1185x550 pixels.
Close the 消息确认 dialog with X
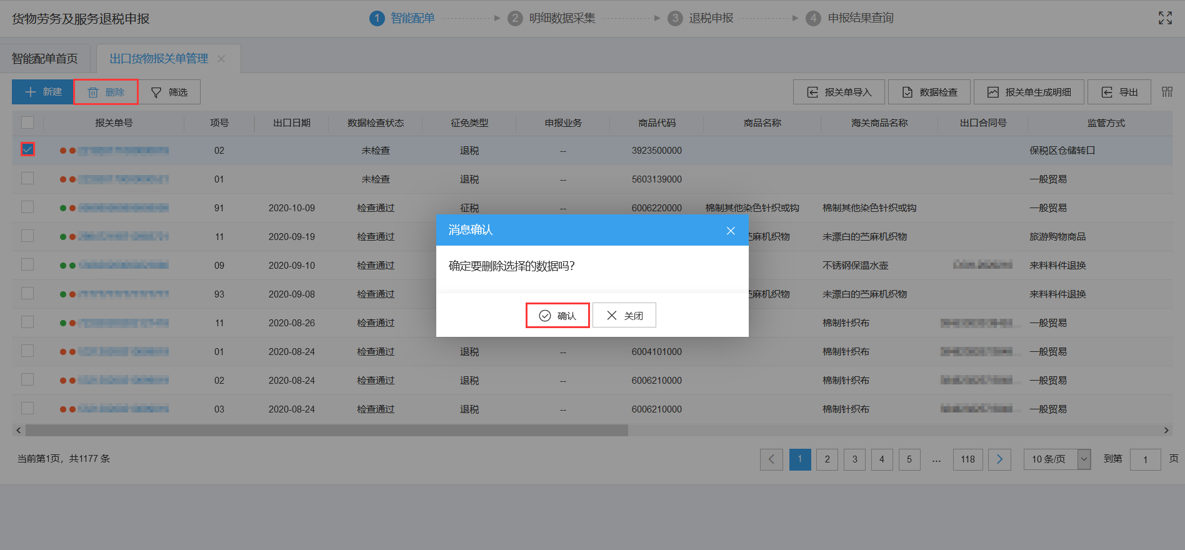tap(731, 231)
